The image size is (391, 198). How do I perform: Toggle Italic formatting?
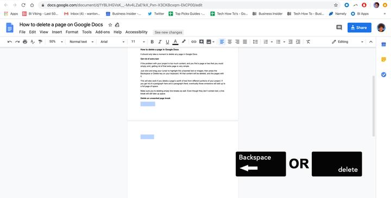click(x=160, y=42)
